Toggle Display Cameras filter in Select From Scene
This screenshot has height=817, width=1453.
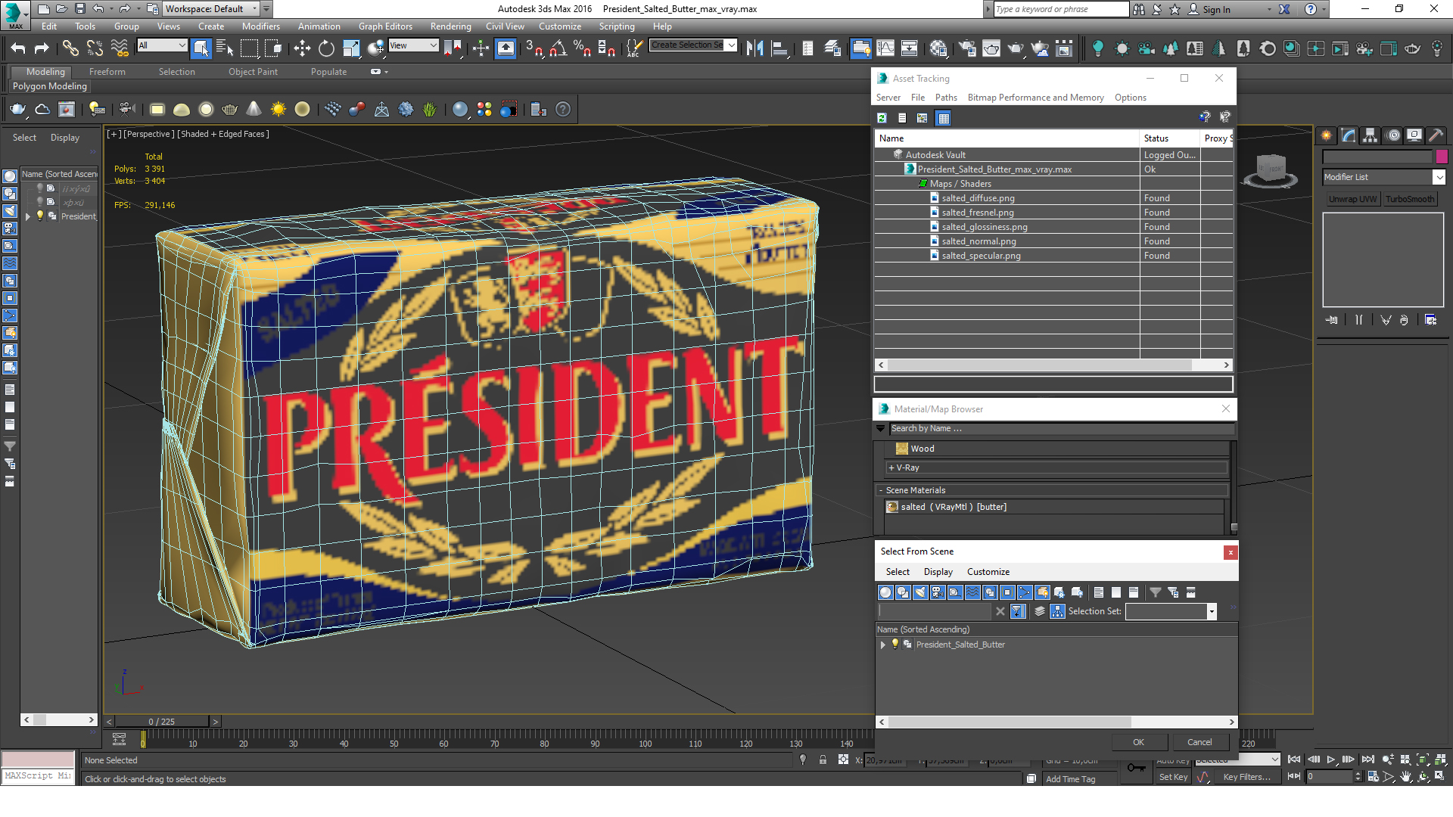(938, 592)
